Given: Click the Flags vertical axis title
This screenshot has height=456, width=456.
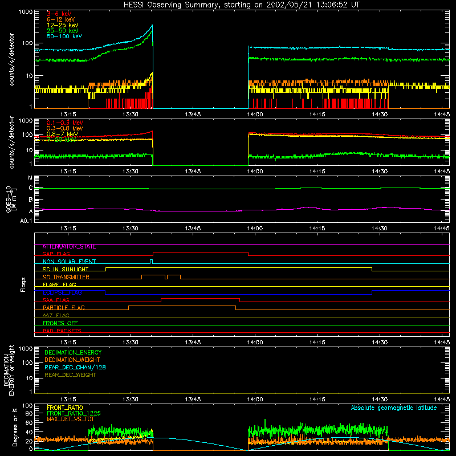Looking at the screenshot, I should [23, 285].
